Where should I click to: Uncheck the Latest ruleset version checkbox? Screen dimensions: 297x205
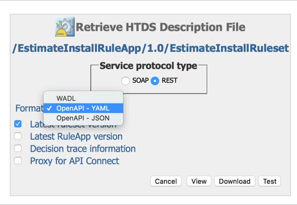click(18, 124)
